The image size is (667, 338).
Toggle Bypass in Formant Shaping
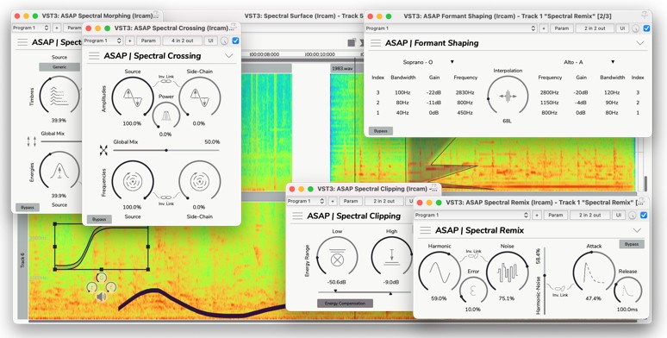coord(380,131)
